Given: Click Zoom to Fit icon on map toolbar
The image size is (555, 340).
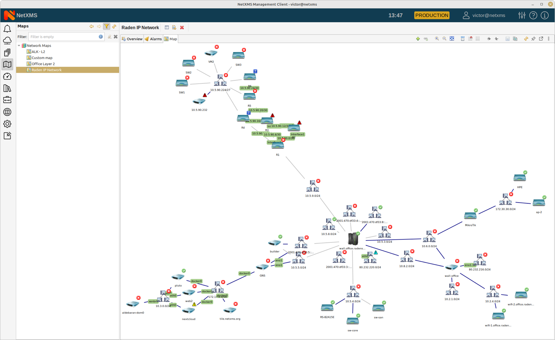Looking at the screenshot, I should tap(452, 39).
